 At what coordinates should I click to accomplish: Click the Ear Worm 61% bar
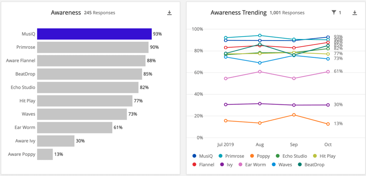click(75, 127)
